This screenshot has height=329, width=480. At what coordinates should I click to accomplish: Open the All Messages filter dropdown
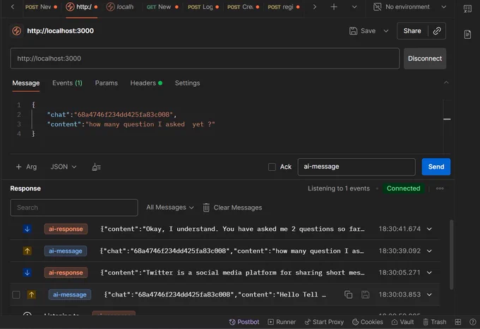[170, 208]
